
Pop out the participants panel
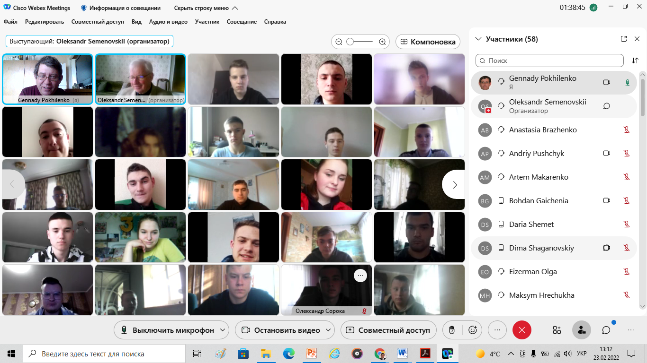point(624,39)
